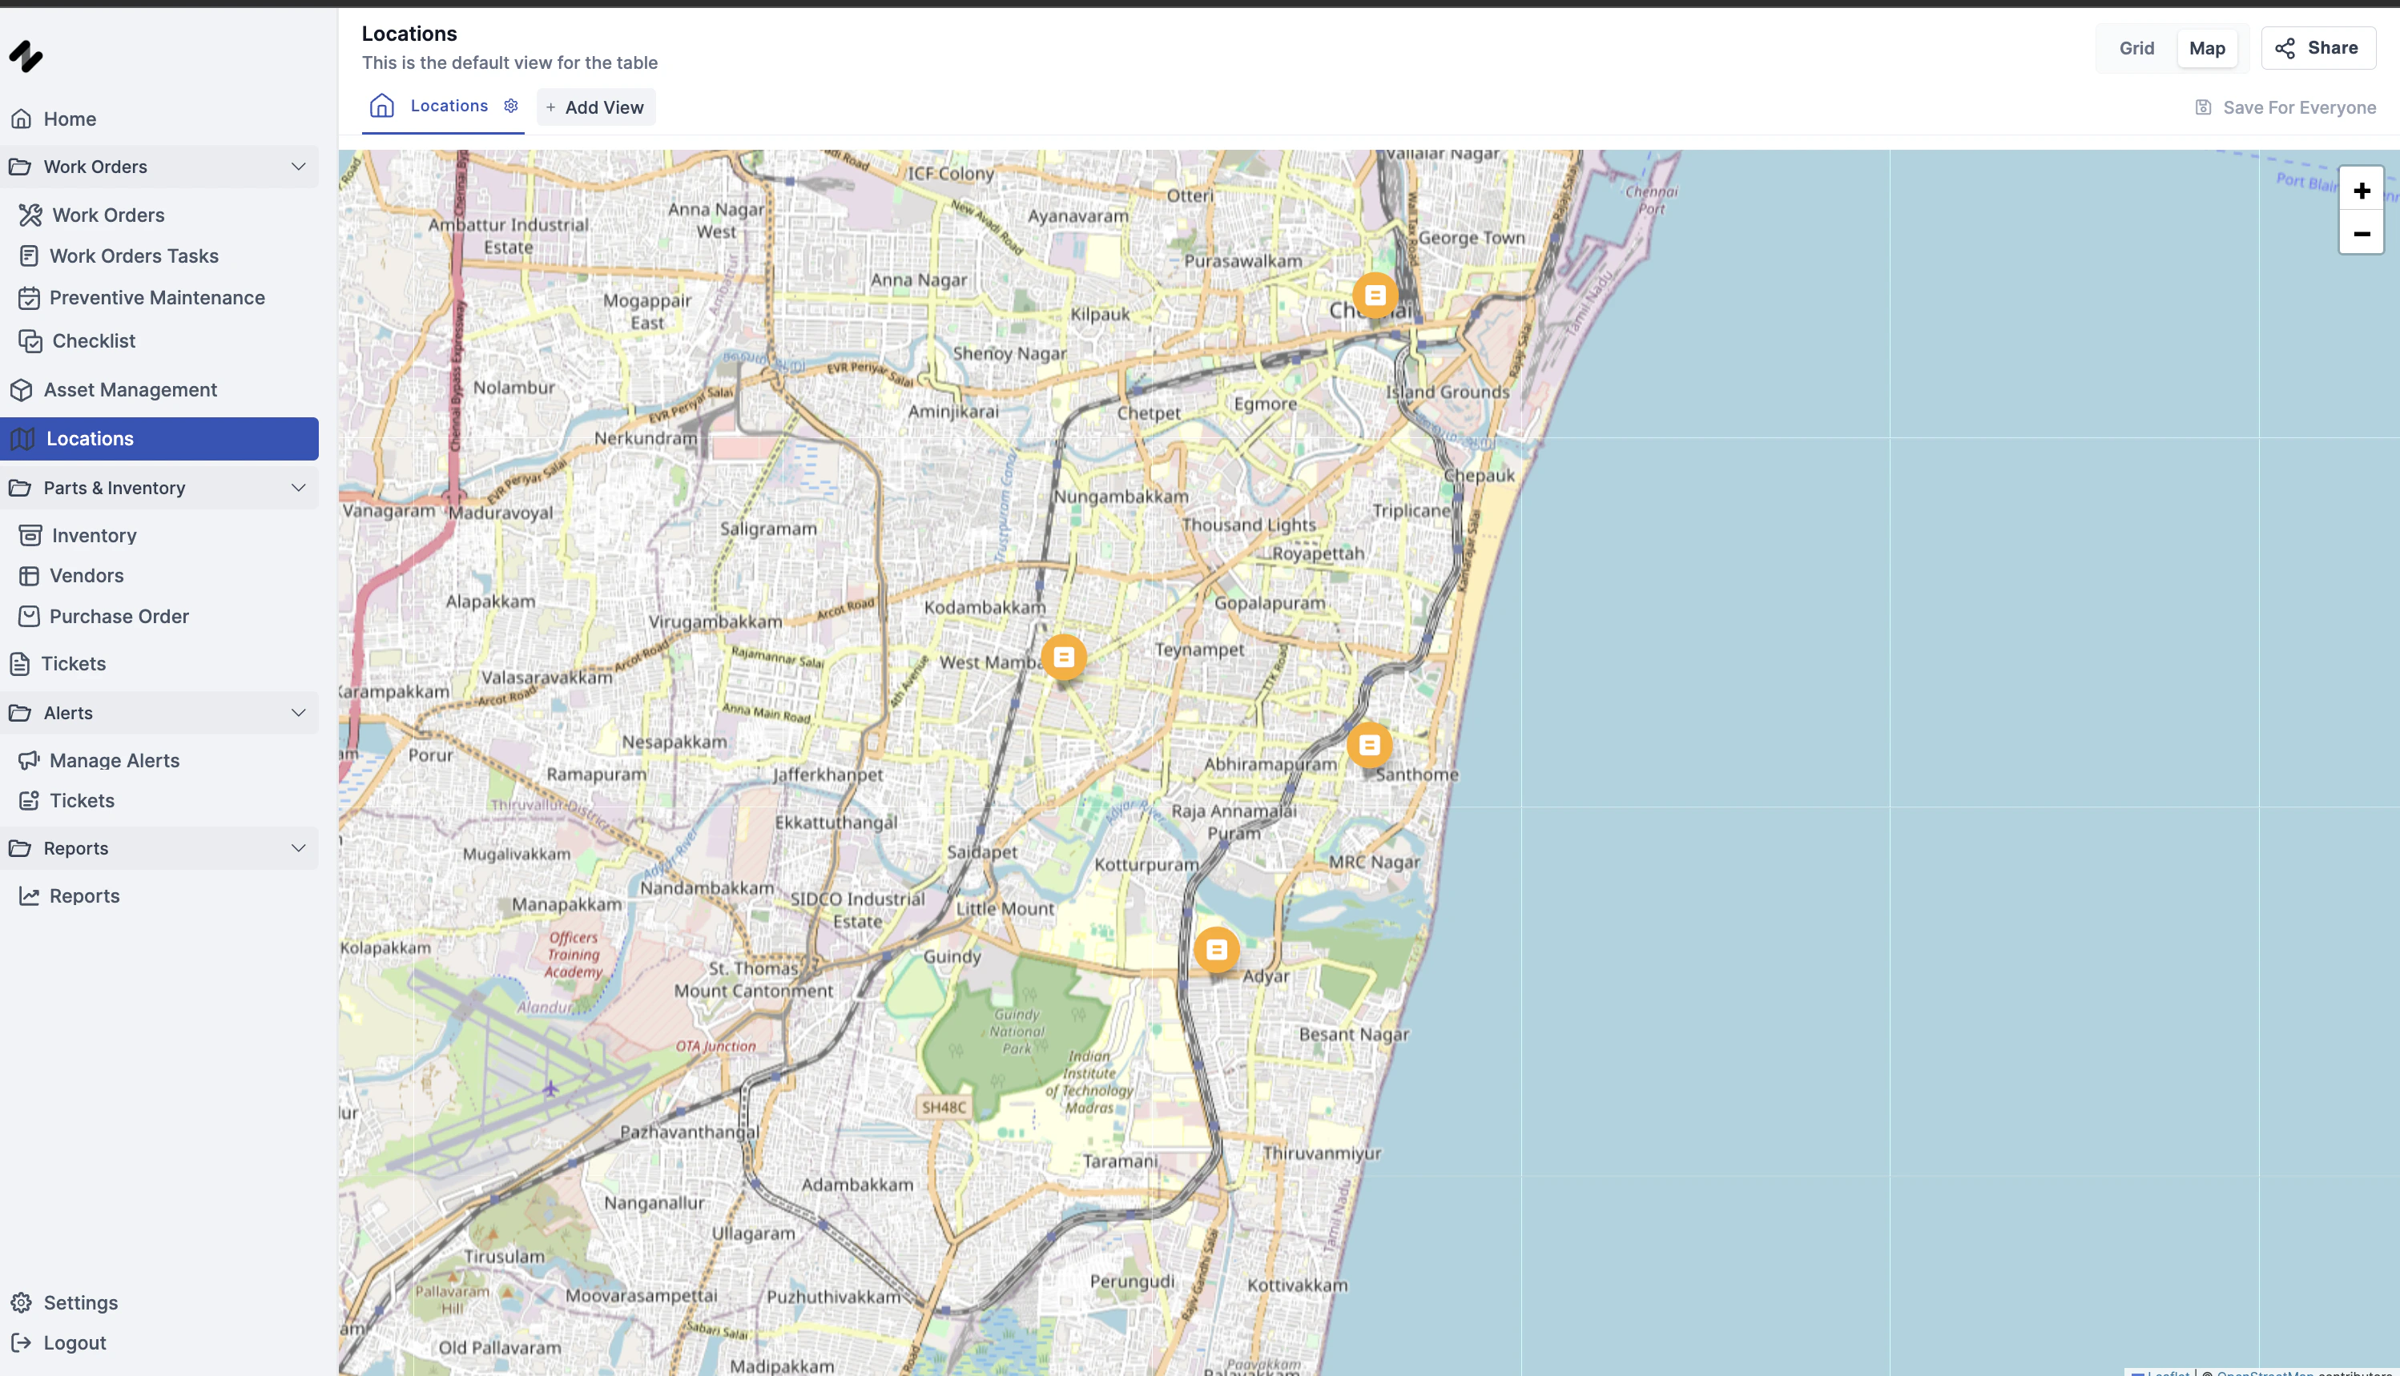
Task: Open Inventory from the sidebar
Action: (x=94, y=534)
